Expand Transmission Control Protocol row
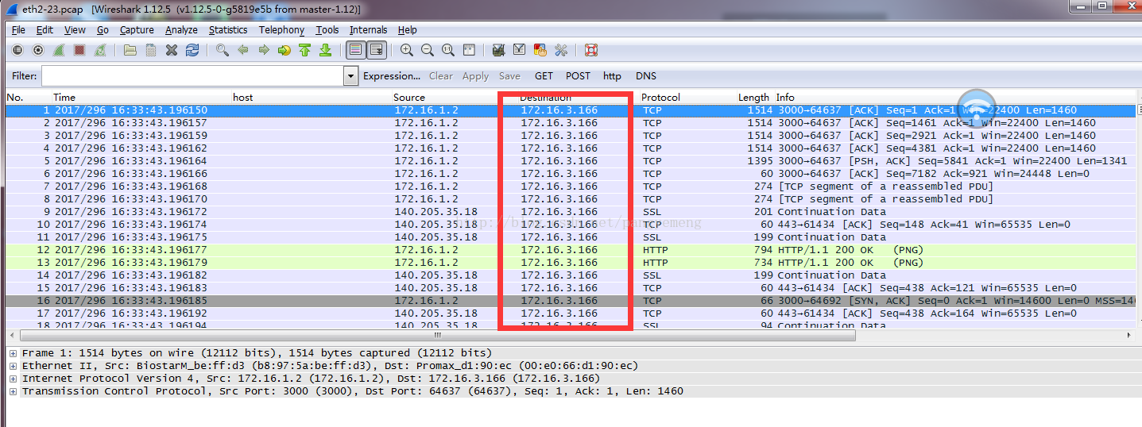This screenshot has width=1142, height=427. 13,391
